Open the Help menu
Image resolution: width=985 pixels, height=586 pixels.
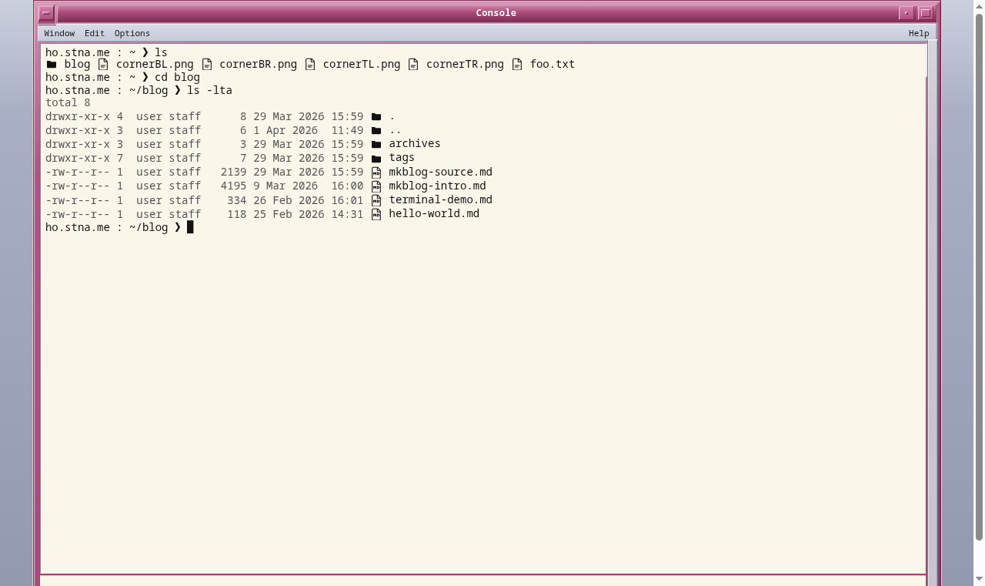click(x=918, y=33)
